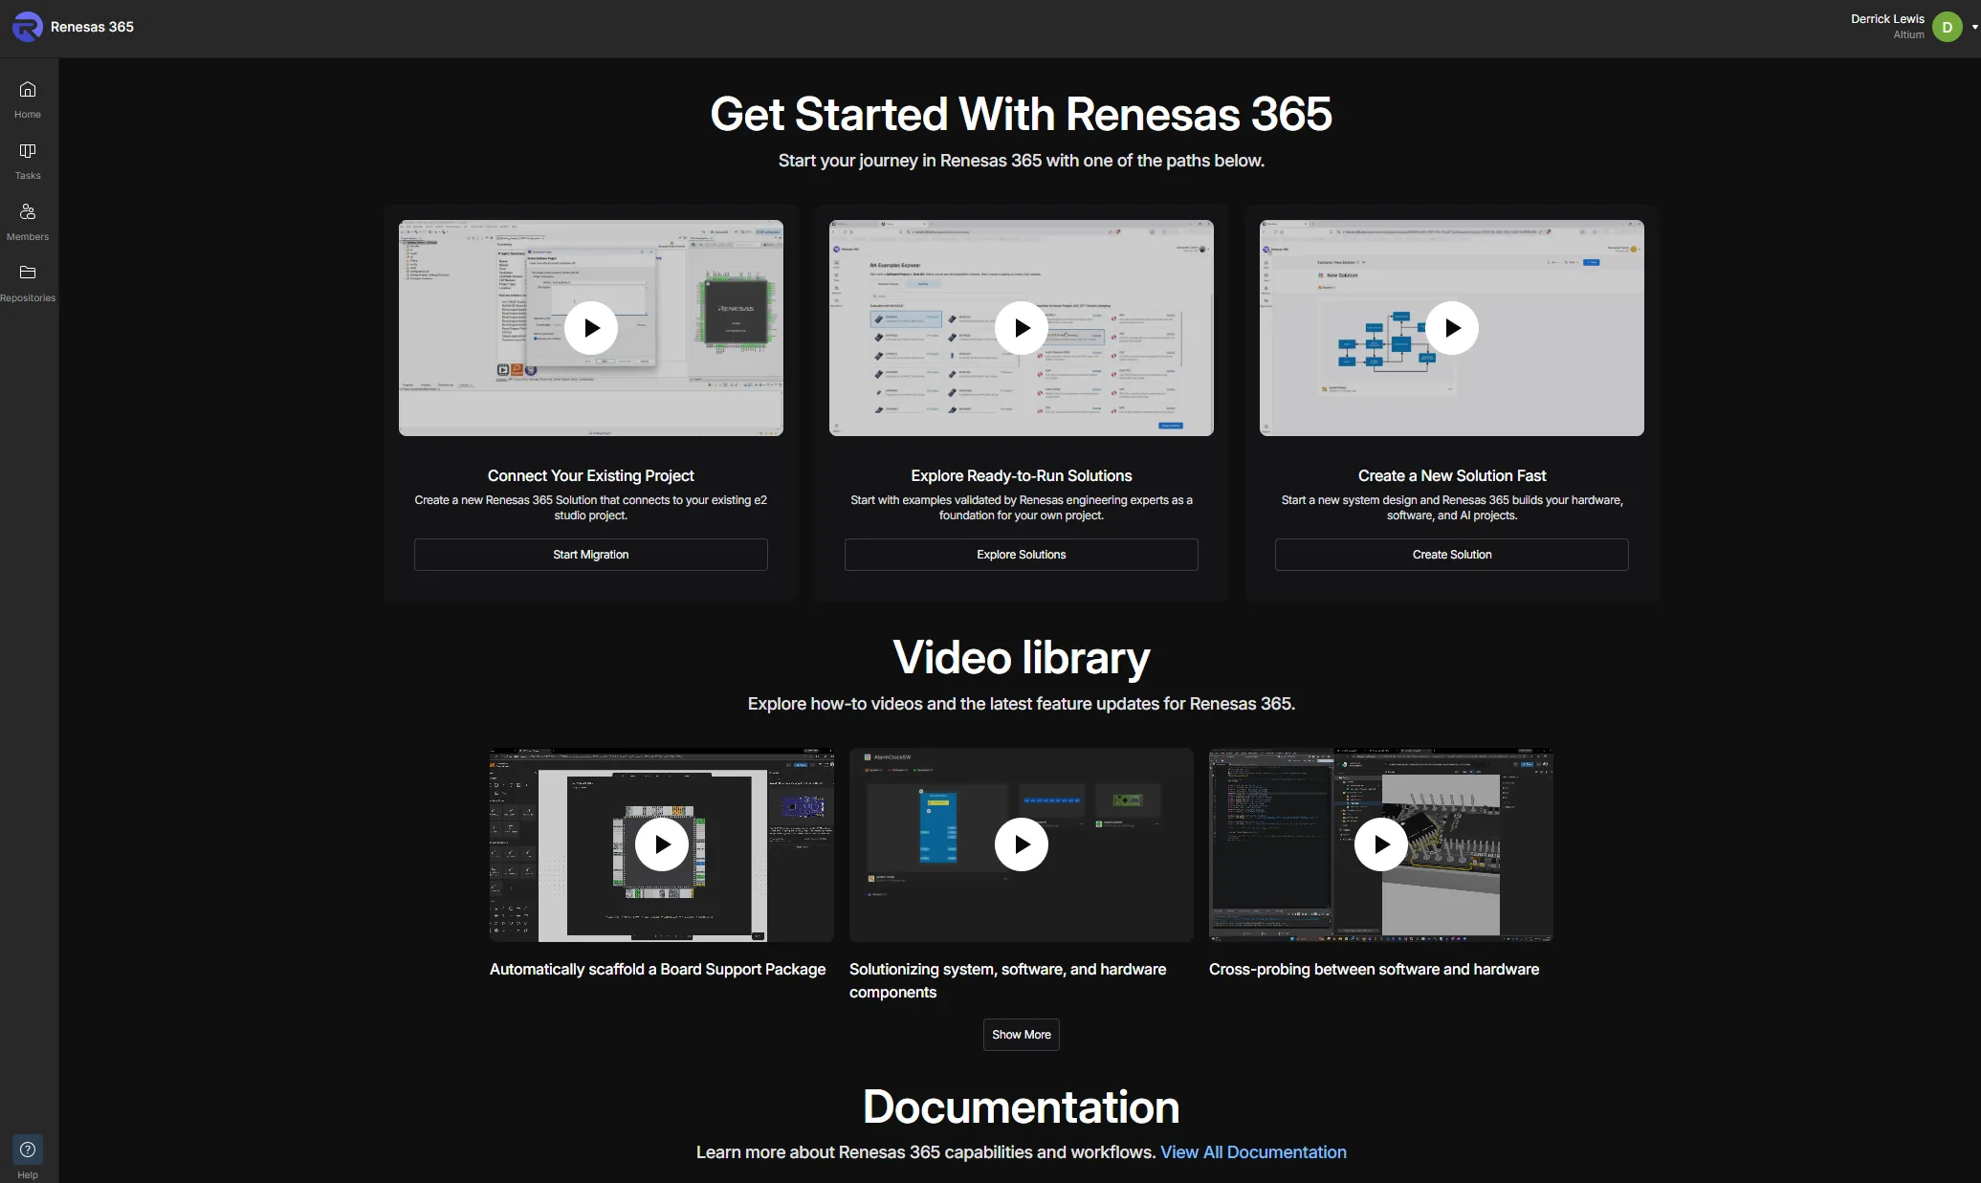The height and width of the screenshot is (1183, 1981).
Task: Click the Create a New Solution Fast heading
Action: [1451, 475]
